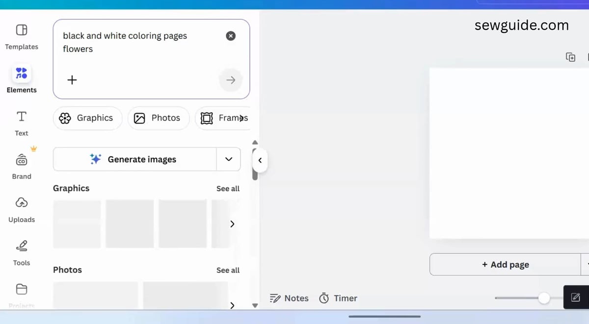Click the right arrow to see more Graphics

tap(232, 224)
